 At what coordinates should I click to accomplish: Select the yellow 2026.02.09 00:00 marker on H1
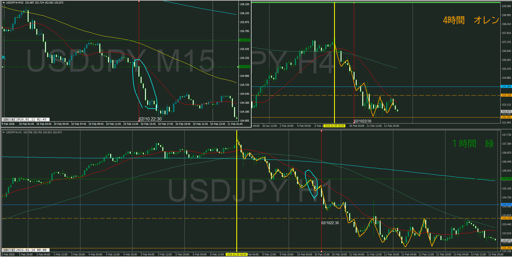click(236, 255)
